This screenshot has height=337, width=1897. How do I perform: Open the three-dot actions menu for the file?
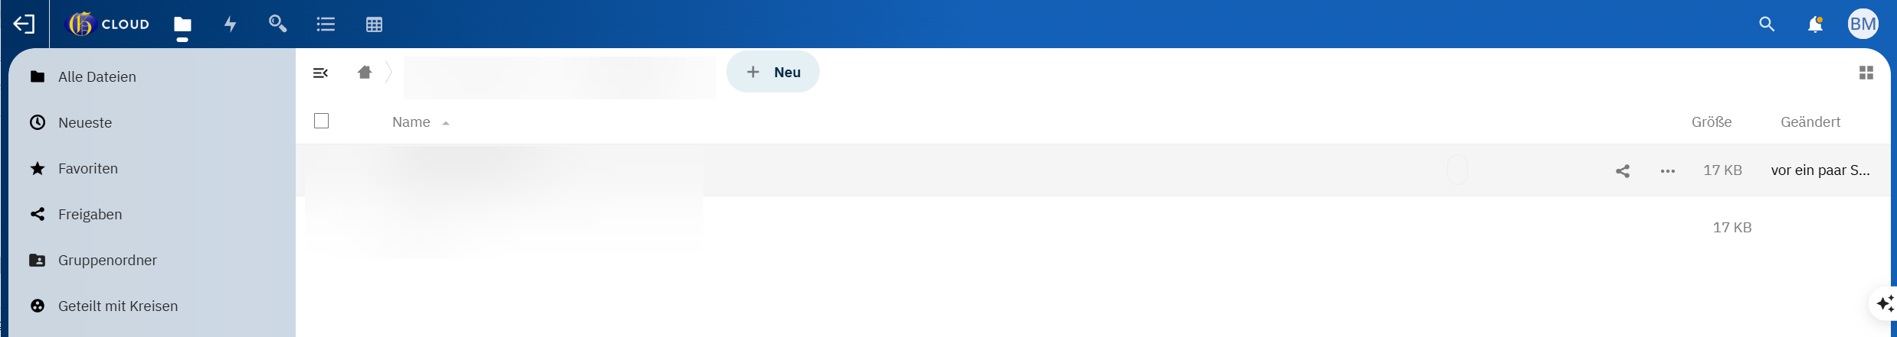click(1668, 170)
